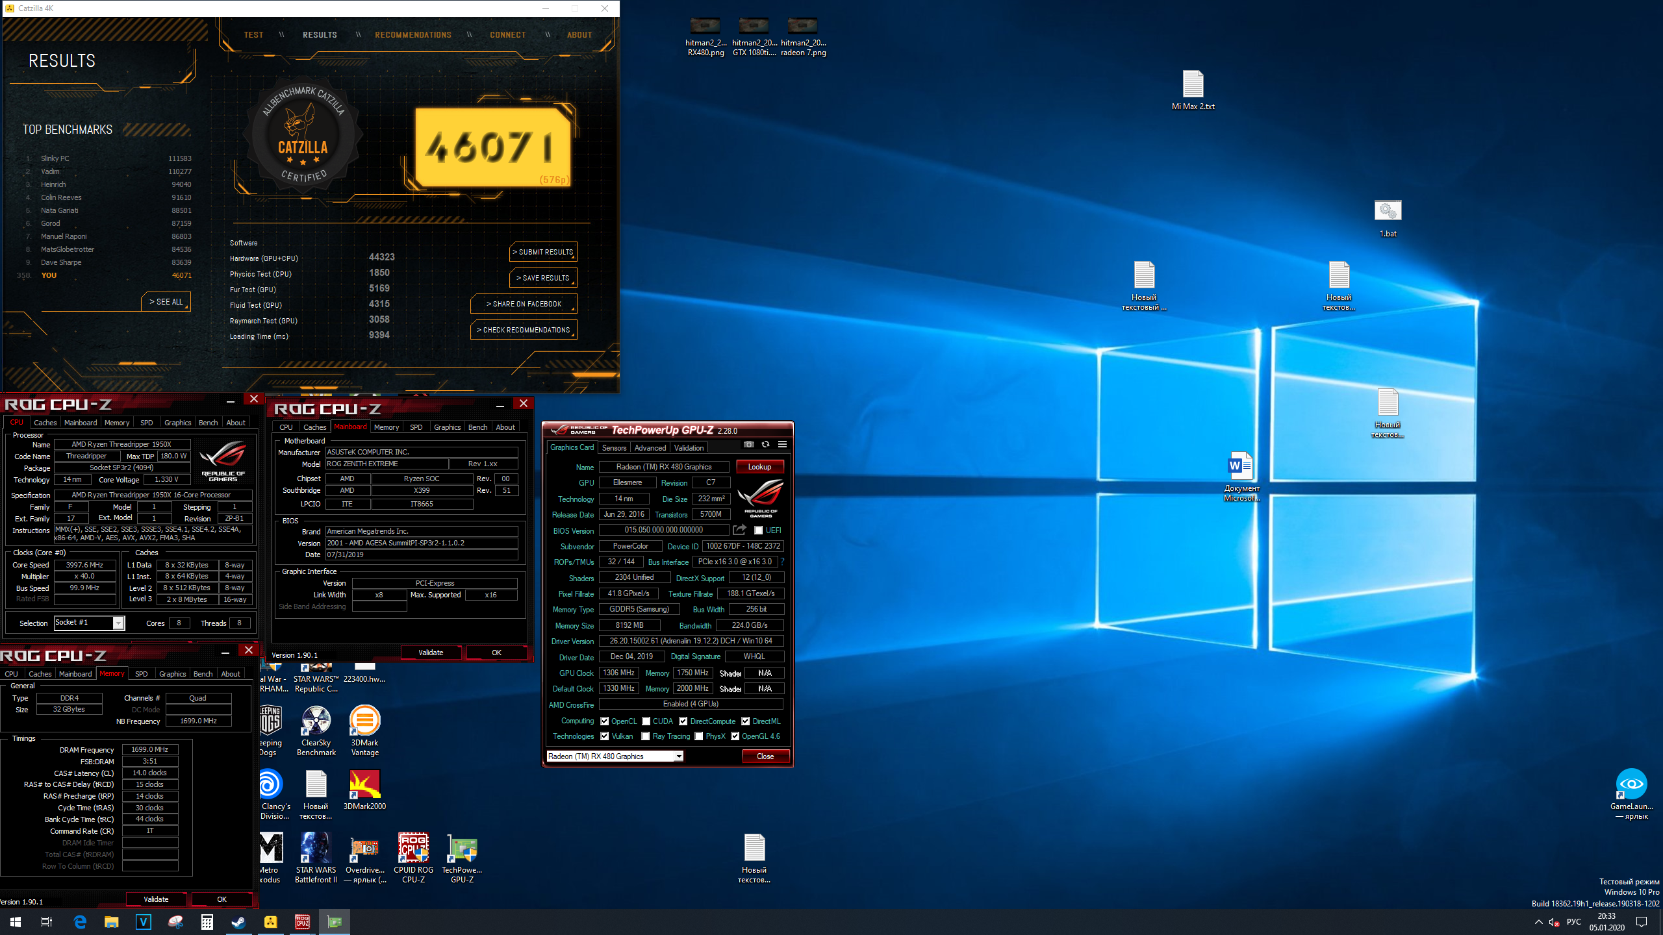This screenshot has height=935, width=1663.
Task: Toggle the DirectML checkbox
Action: 746,721
